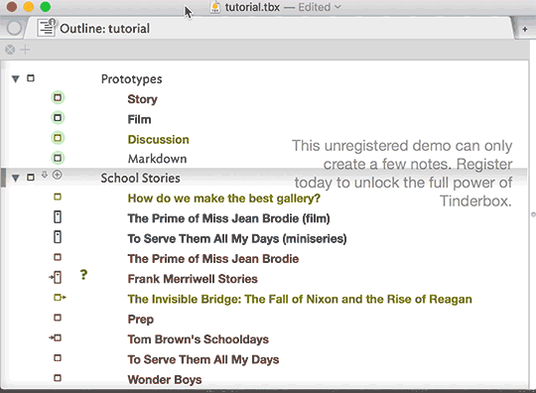
Task: Click the icon for The Prime of Miss Jean Brodie novel
Action: pyautogui.click(x=58, y=257)
